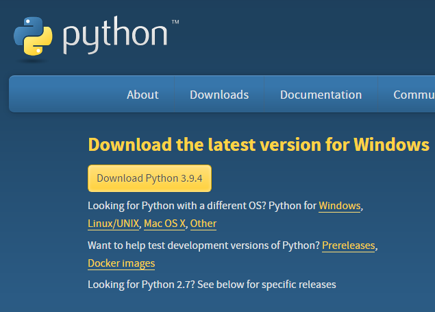Click the Want to help test development versions text
This screenshot has width=435, height=312.
[204, 245]
